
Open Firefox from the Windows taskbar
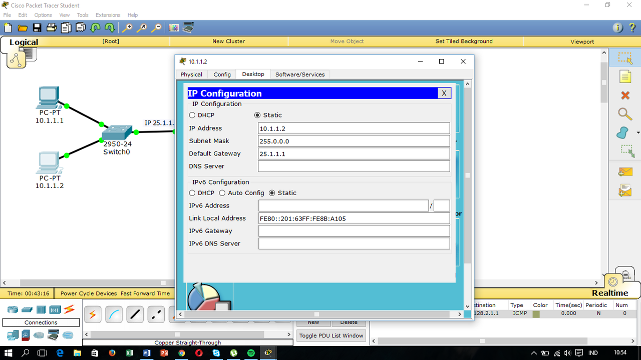(x=112, y=353)
